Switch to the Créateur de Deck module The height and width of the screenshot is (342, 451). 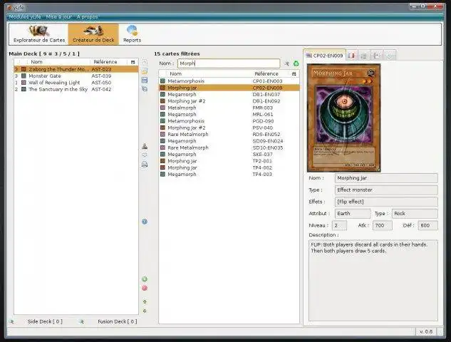pyautogui.click(x=93, y=34)
